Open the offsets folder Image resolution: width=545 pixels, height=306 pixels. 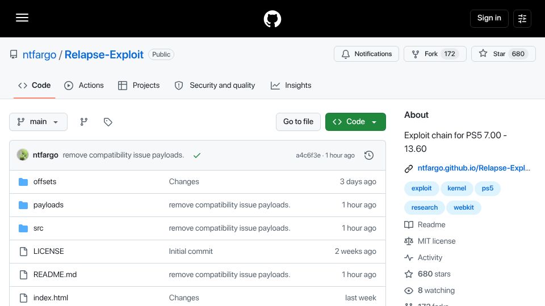coord(45,181)
